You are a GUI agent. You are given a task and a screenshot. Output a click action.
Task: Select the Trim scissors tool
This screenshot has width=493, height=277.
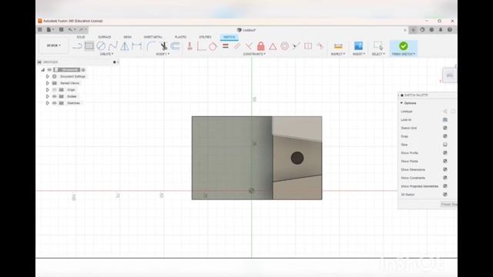pos(163,46)
